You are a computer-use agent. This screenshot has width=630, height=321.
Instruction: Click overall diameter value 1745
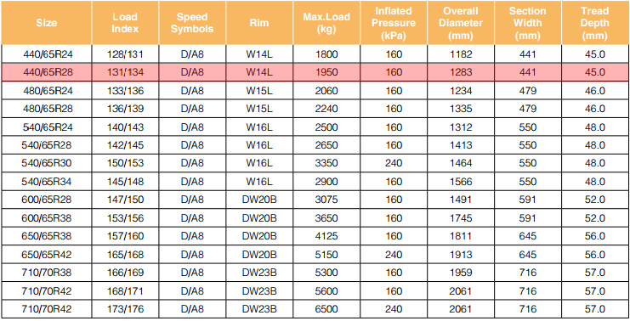[x=461, y=218]
